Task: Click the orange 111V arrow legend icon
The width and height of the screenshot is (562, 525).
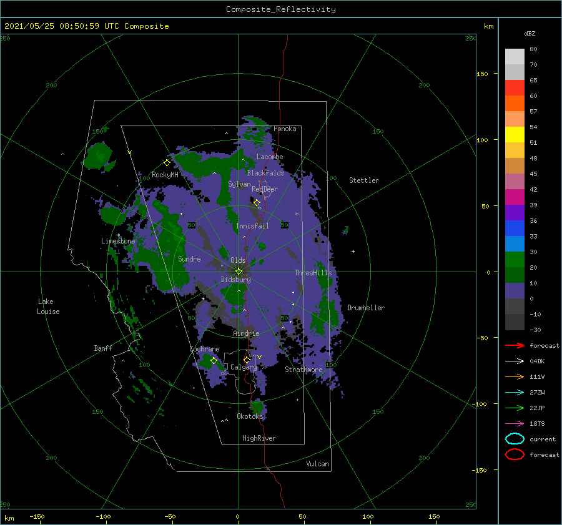Action: 515,376
